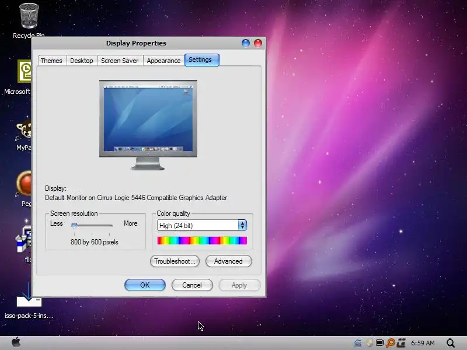This screenshot has width=467, height=350.
Task: Click the 6:59 AM clock
Action: [423, 343]
